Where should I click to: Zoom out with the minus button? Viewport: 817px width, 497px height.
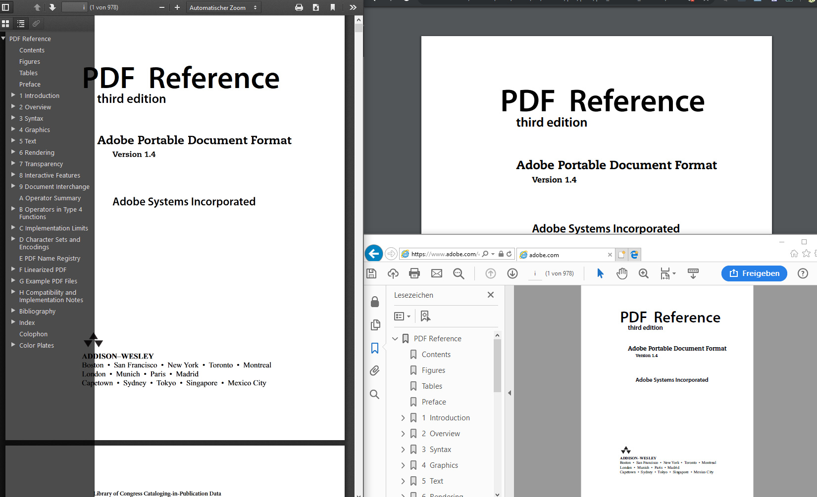click(162, 7)
